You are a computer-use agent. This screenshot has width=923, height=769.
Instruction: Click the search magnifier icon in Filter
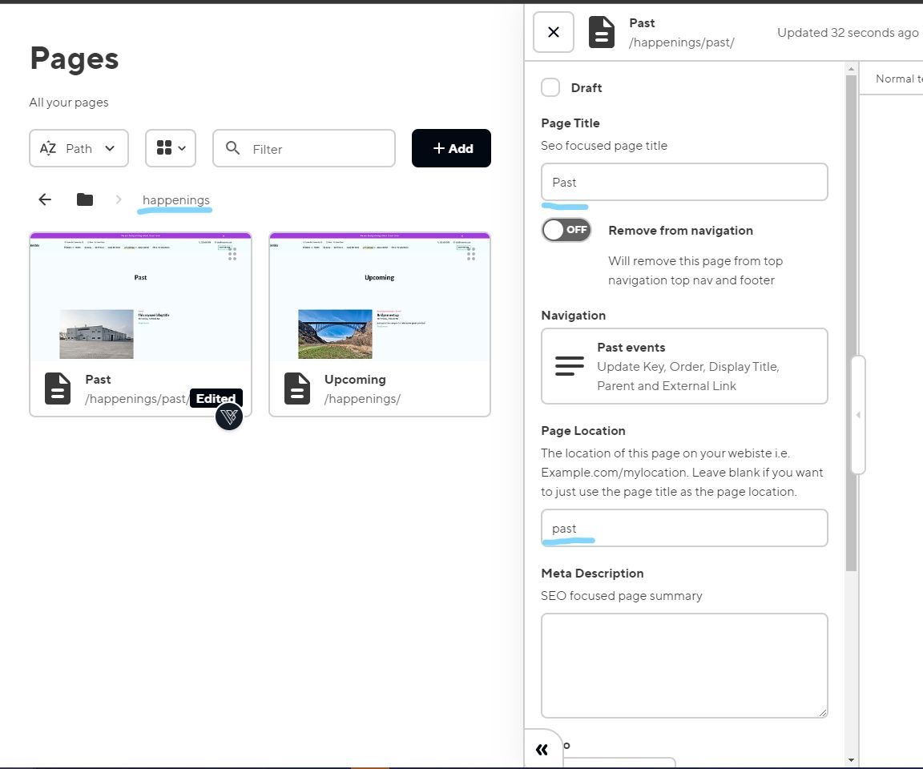coord(233,148)
